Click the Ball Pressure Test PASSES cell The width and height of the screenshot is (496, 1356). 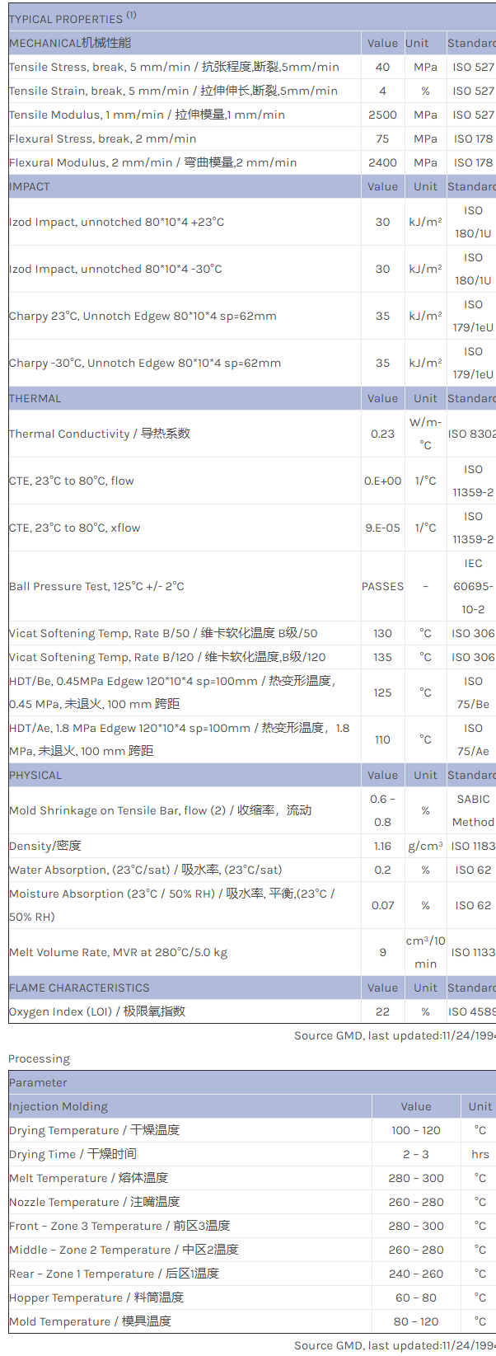coord(382,586)
